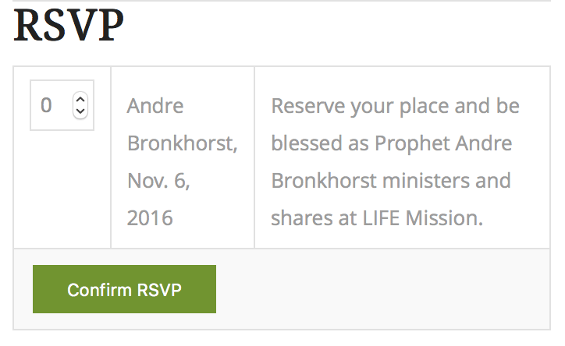
Task: Click the word "shares" in the description
Action: point(297,218)
